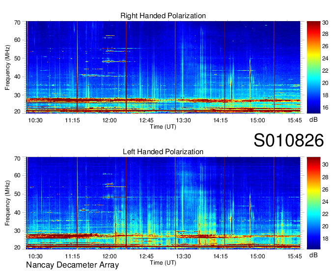
Task: Click the Nancay Decameter Array caption
Action: [x=72, y=265]
